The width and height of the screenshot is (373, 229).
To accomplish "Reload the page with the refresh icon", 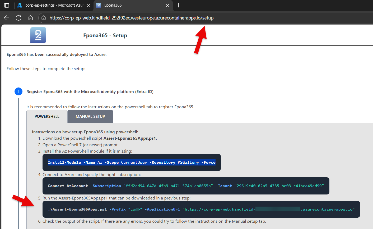I will point(18,18).
